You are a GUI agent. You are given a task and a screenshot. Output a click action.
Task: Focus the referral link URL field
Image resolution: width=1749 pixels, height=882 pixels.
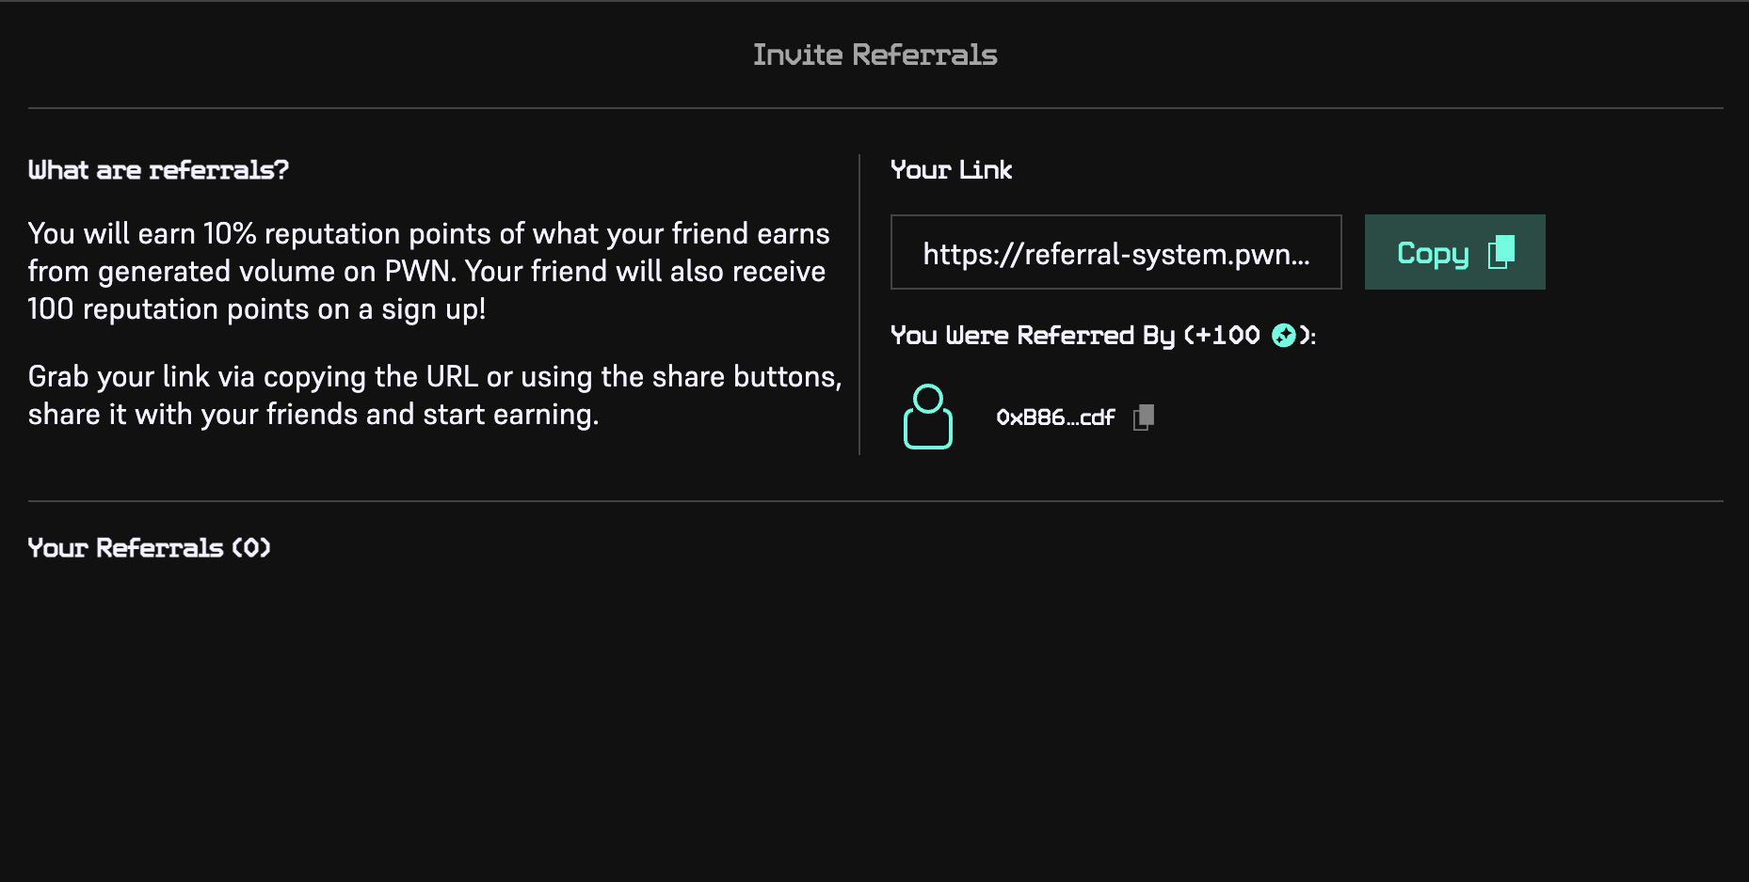coord(1115,253)
